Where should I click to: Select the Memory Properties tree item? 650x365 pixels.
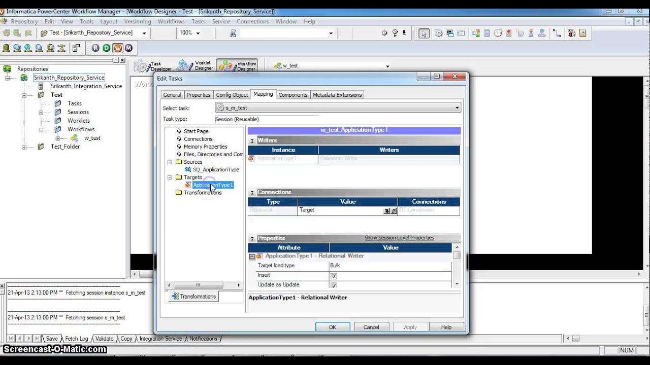(x=205, y=147)
